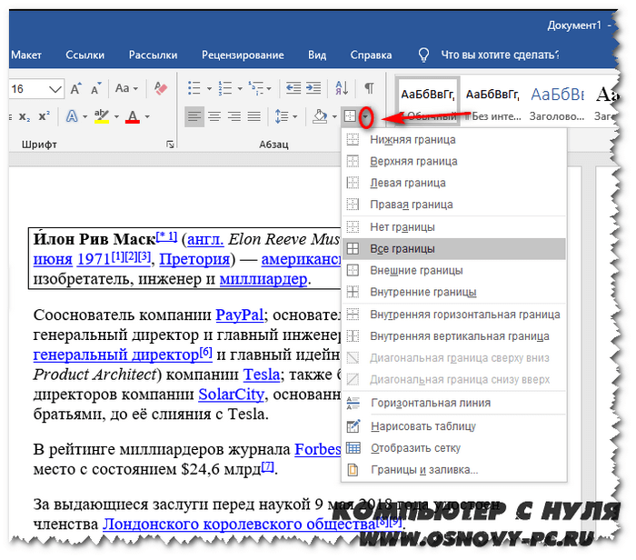This screenshot has height=560, width=636.
Task: Open Границы и заливка dialog
Action: [454, 470]
